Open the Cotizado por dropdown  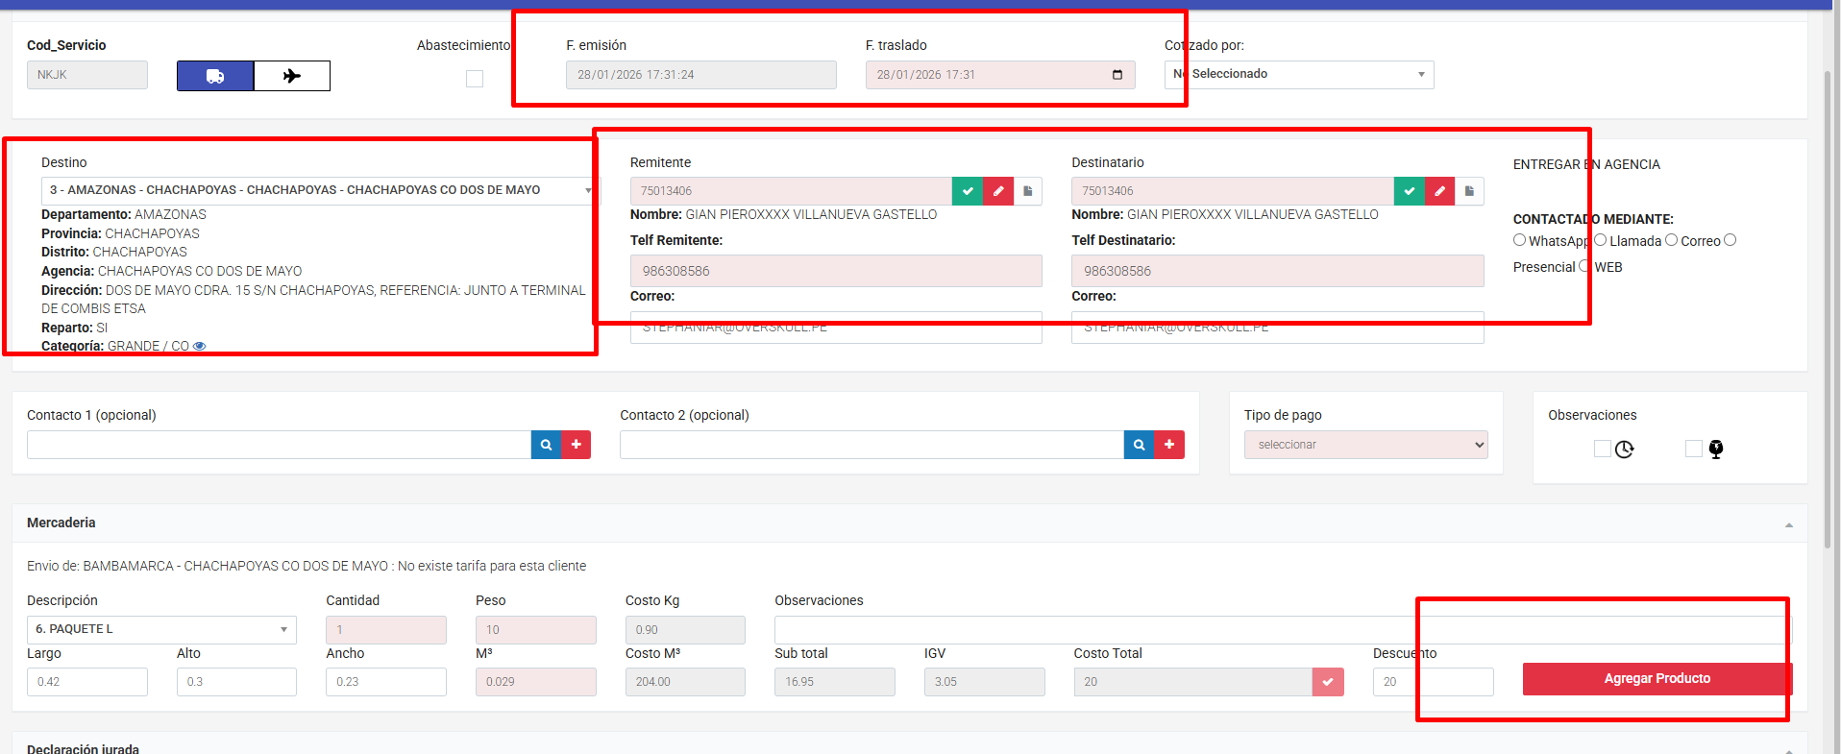click(x=1299, y=75)
